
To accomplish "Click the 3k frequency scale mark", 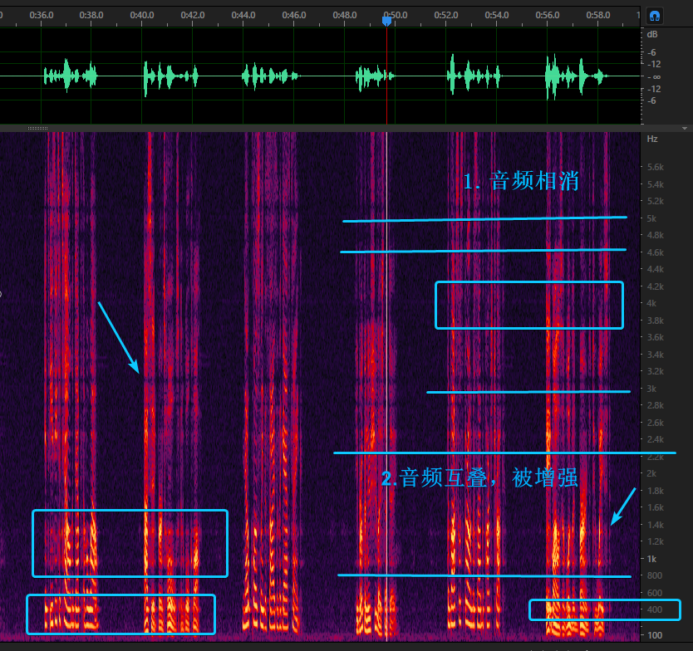I will pyautogui.click(x=651, y=389).
